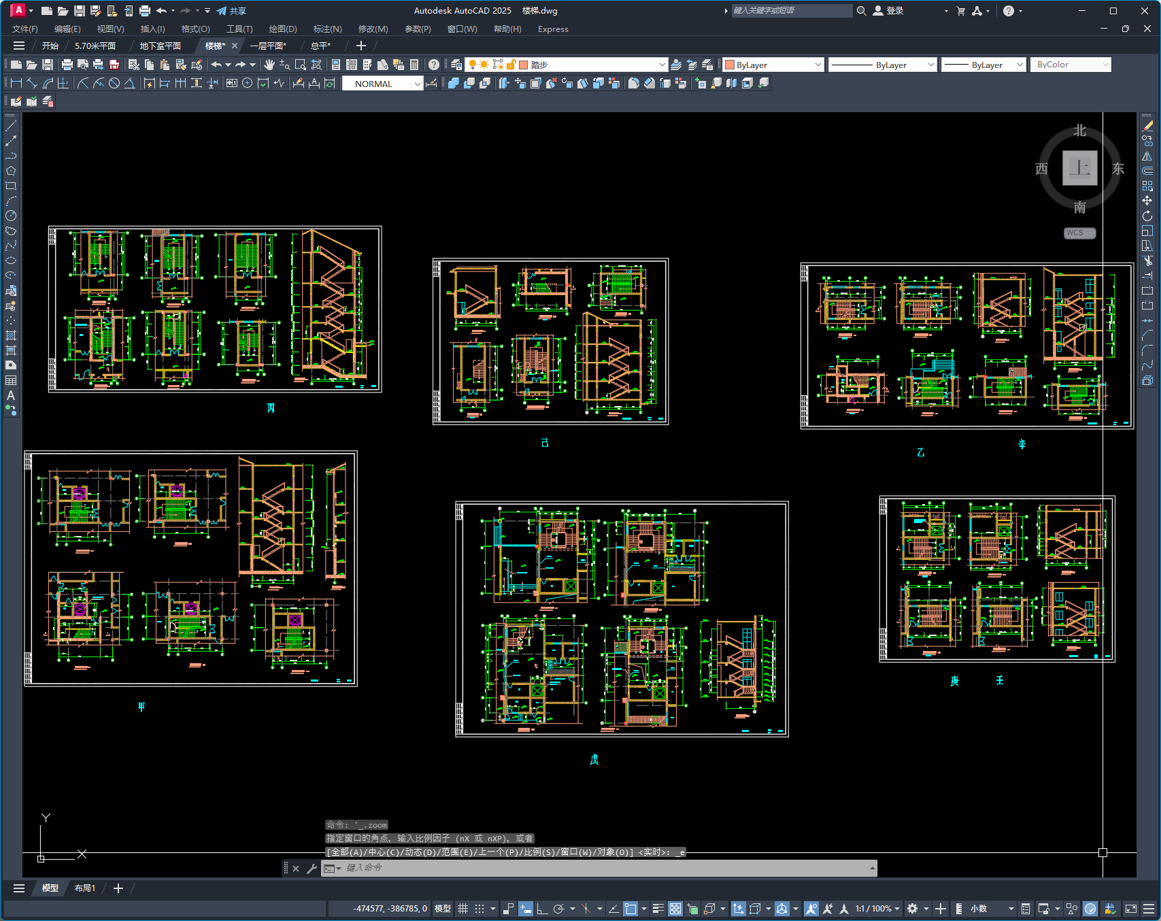Click the Erase tool in the modify toolbar
Image resolution: width=1161 pixels, height=921 pixels.
coord(1147,126)
